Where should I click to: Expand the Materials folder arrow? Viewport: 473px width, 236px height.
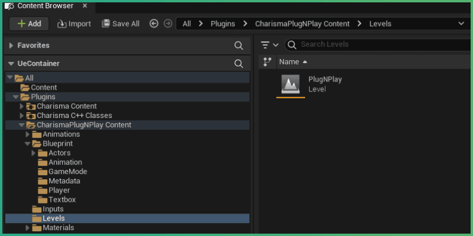pos(27,228)
